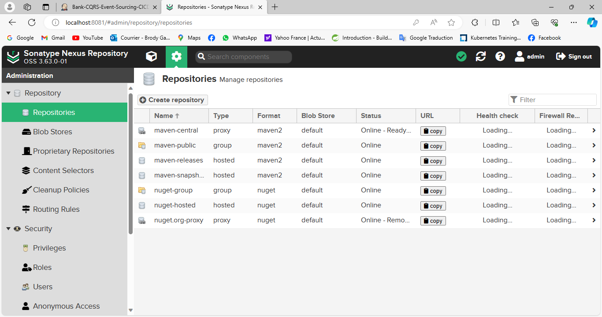This screenshot has width=602, height=317.
Task: Expand nuget.org-proxy row chevron arrow
Action: (594, 220)
